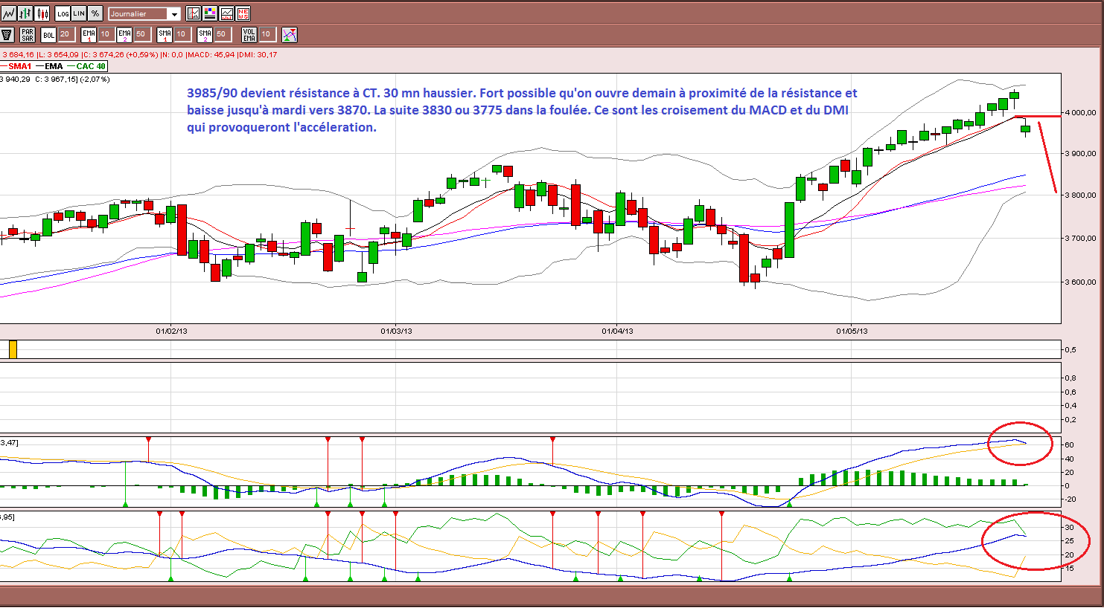Click the 3 700,00 price axis label
The height and width of the screenshot is (608, 1104).
[x=1079, y=239]
